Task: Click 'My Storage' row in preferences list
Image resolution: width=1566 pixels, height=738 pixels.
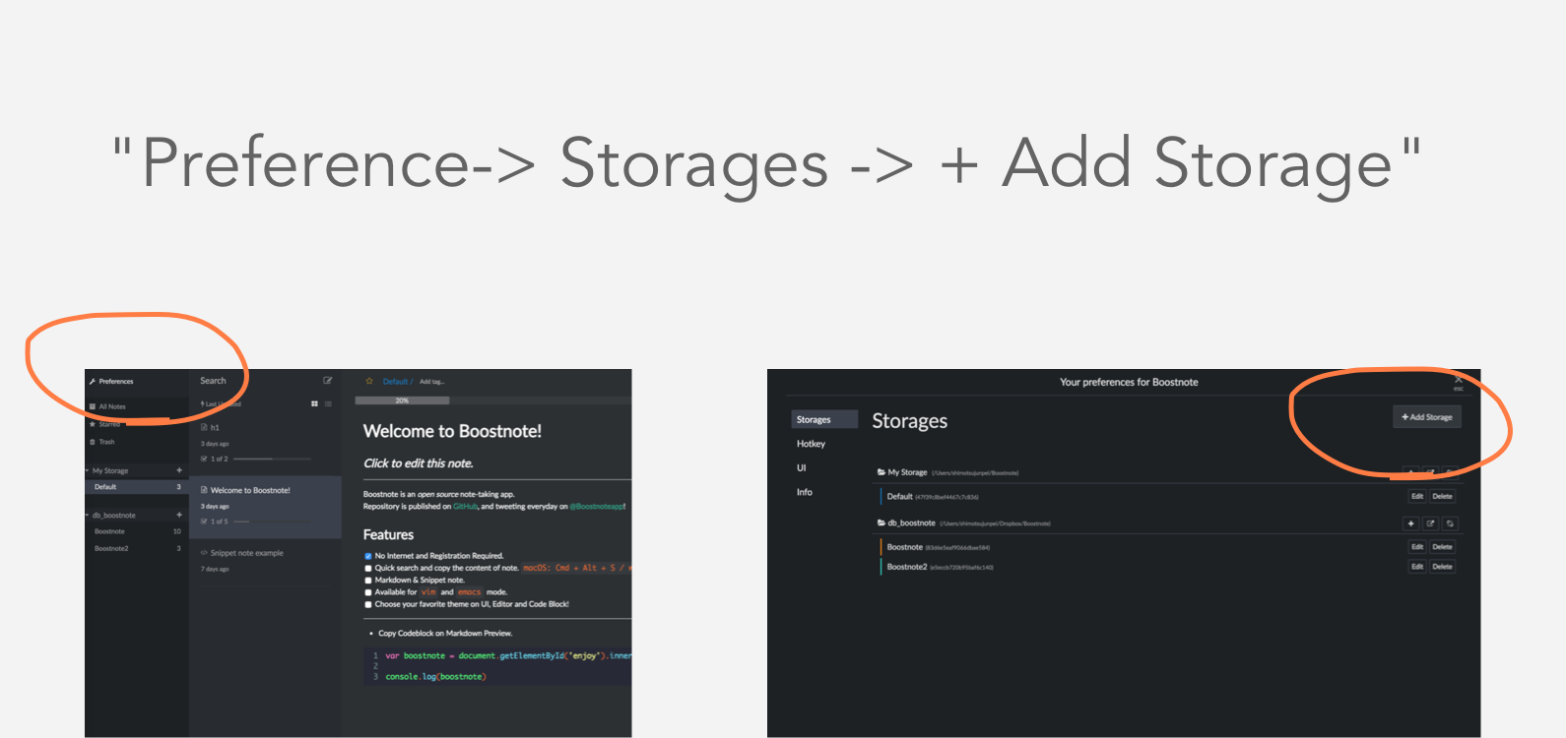Action: (1169, 472)
